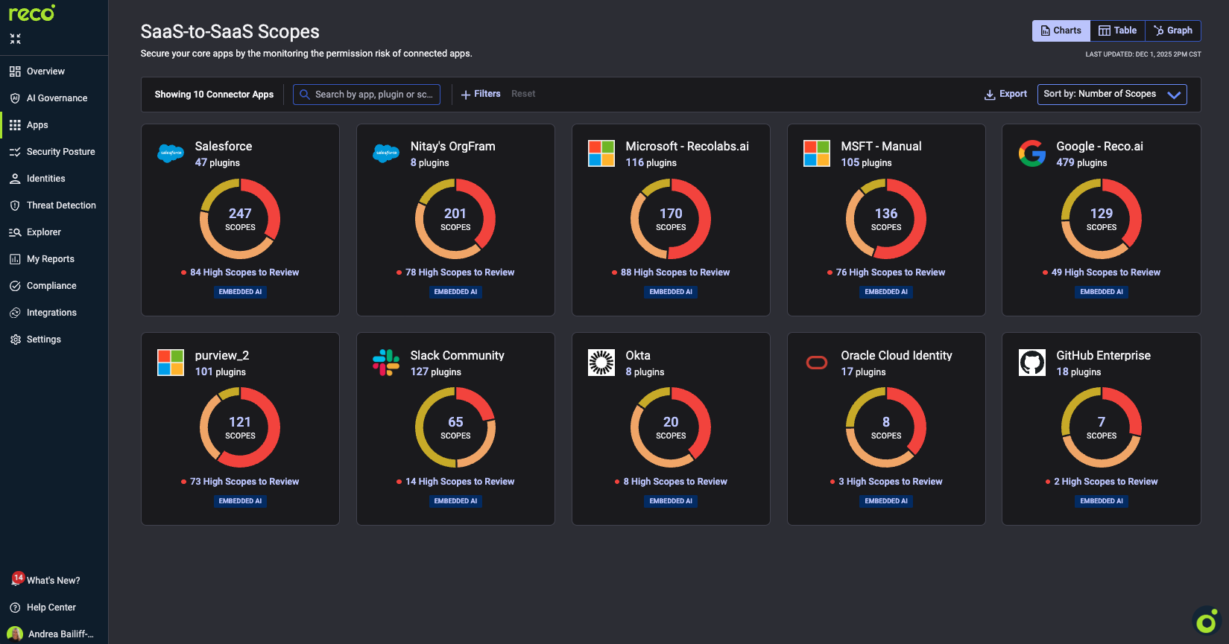Click Embedded AI badge on GitHub Enterprise card

click(1102, 501)
